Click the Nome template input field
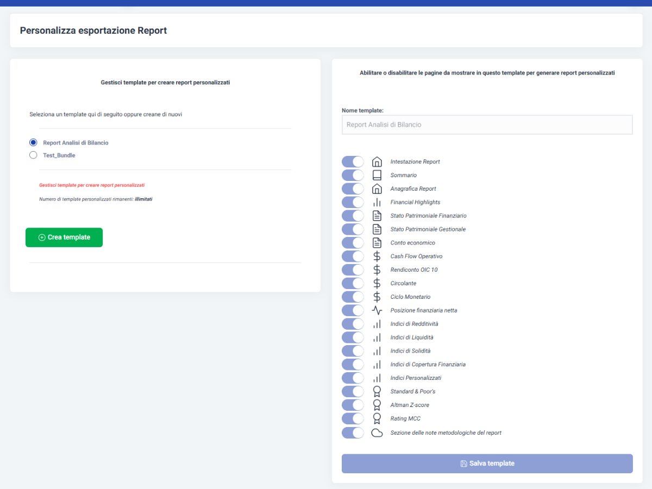Screen dimensions: 652x489 click(x=487, y=125)
